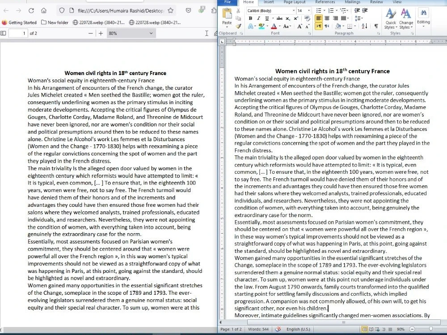Zoom in the PDF with the plus icon
The image size is (447, 335).
(101, 33)
